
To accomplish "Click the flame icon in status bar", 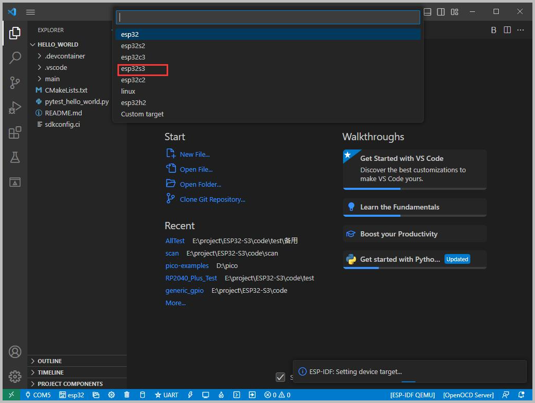I will tap(221, 395).
